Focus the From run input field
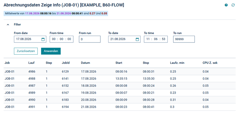Screen dimensions: 238x119 coord(89,39)
